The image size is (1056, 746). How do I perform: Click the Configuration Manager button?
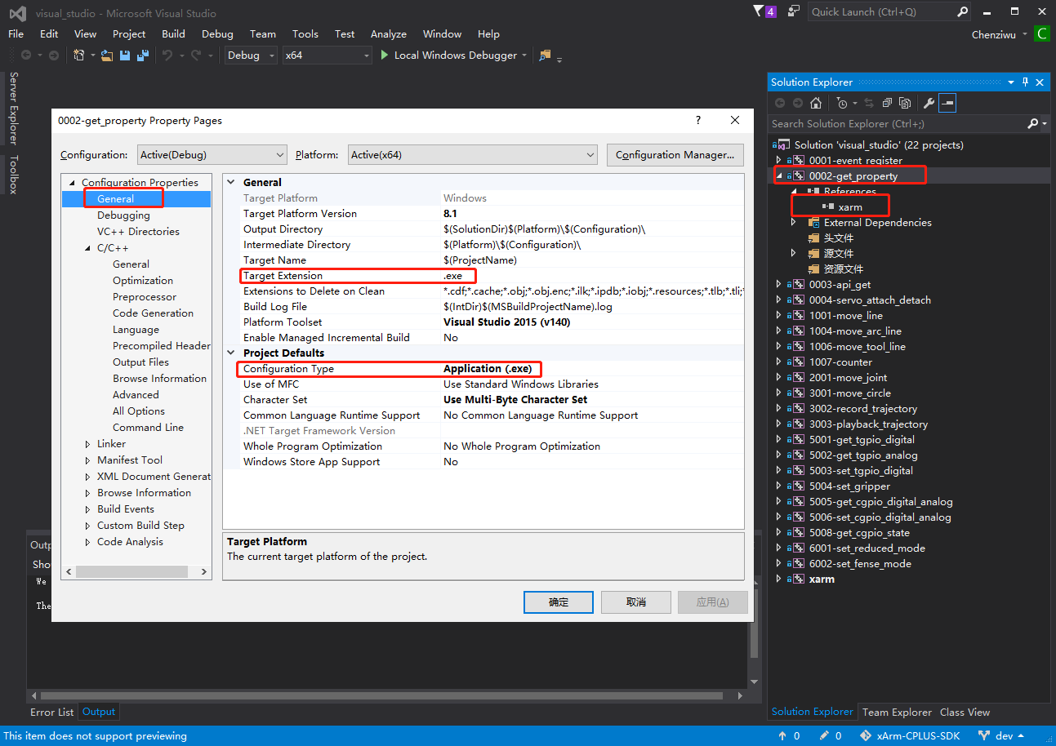pyautogui.click(x=675, y=154)
